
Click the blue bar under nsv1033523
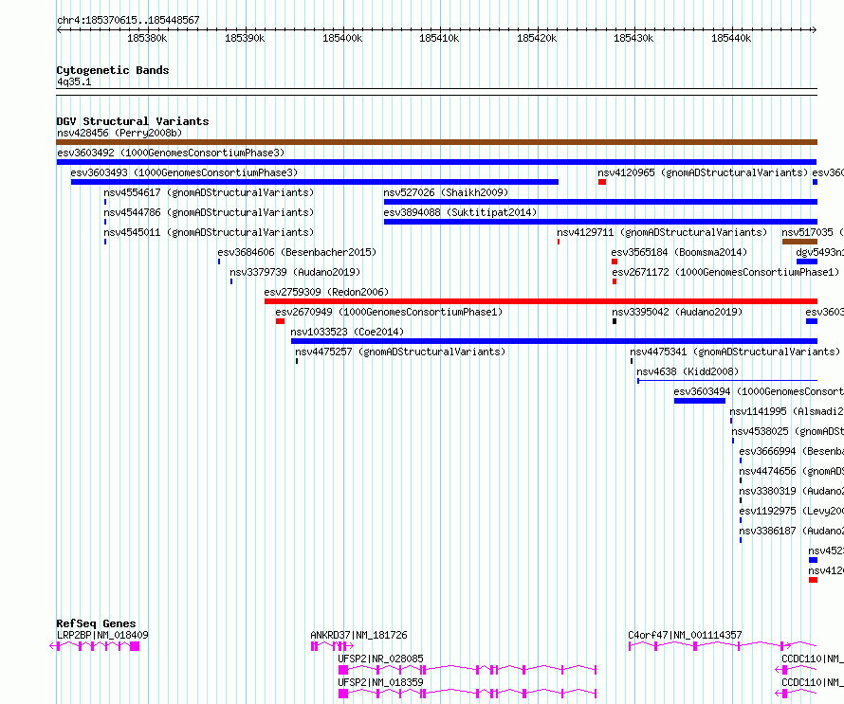pos(554,341)
